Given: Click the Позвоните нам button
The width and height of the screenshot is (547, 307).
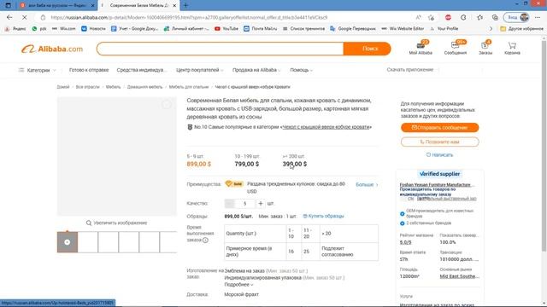Looking at the screenshot, I should [439, 142].
